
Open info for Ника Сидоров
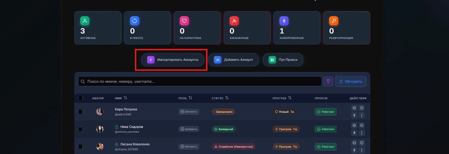pos(361,125)
